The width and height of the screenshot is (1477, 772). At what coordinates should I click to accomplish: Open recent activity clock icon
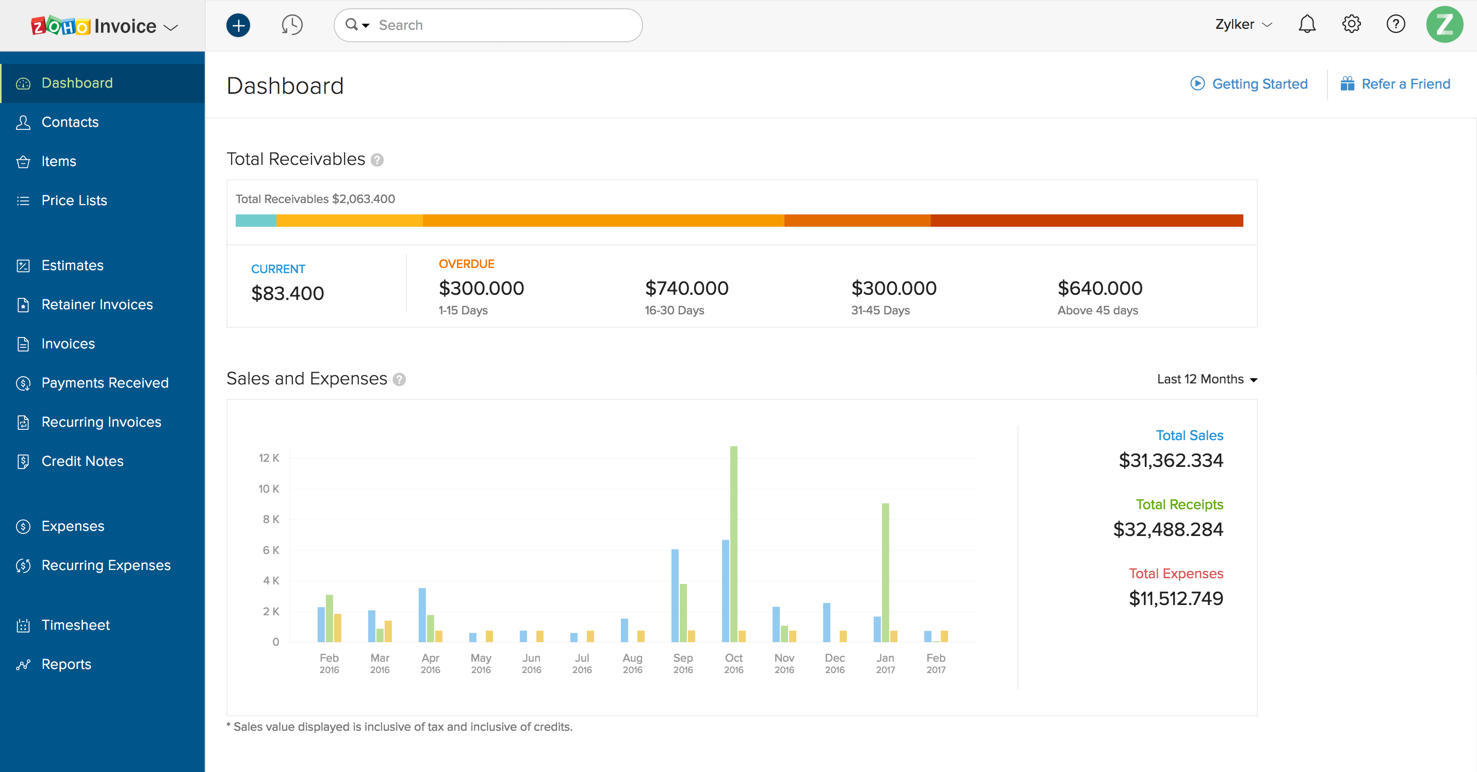pos(292,25)
